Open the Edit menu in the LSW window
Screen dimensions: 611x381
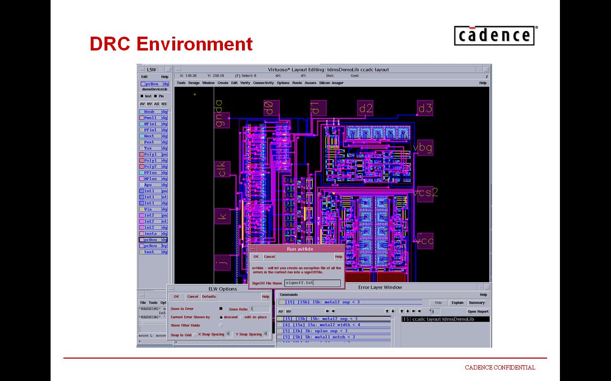point(144,77)
